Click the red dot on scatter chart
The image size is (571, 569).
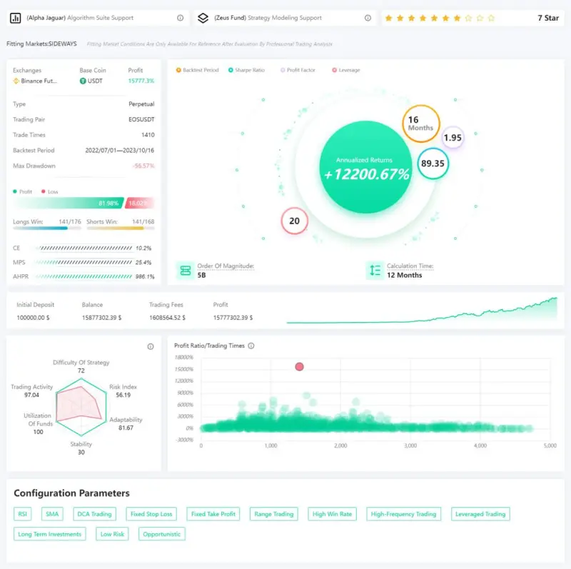coord(300,366)
